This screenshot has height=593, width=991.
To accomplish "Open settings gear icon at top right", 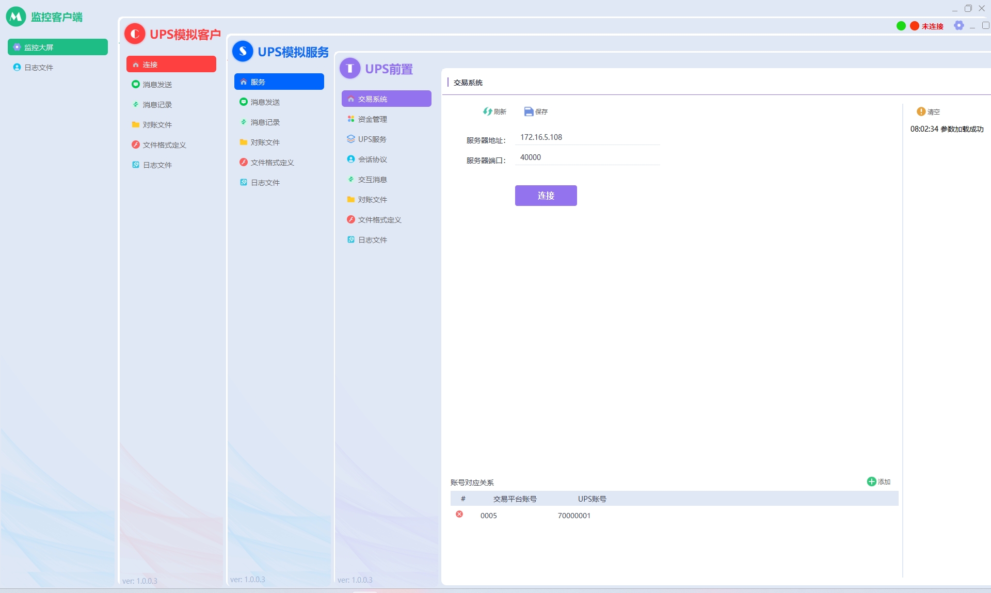I will point(958,25).
